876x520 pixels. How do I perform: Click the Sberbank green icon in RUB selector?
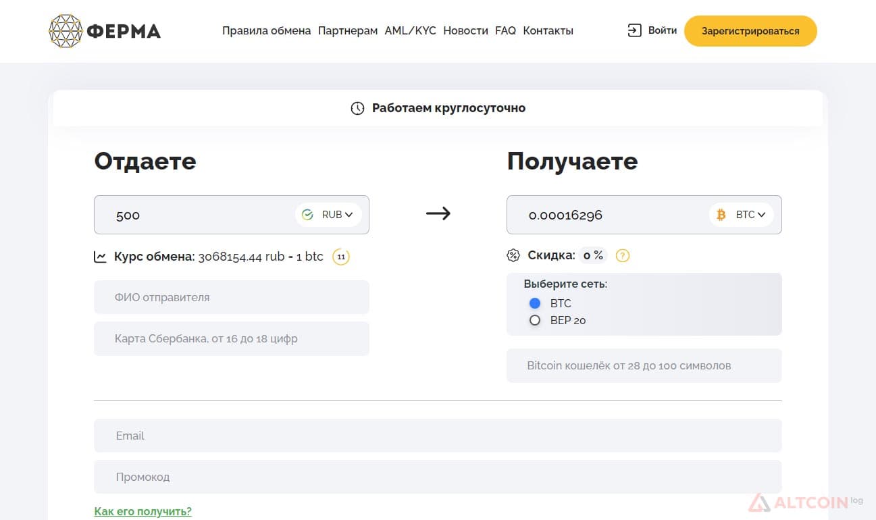307,215
